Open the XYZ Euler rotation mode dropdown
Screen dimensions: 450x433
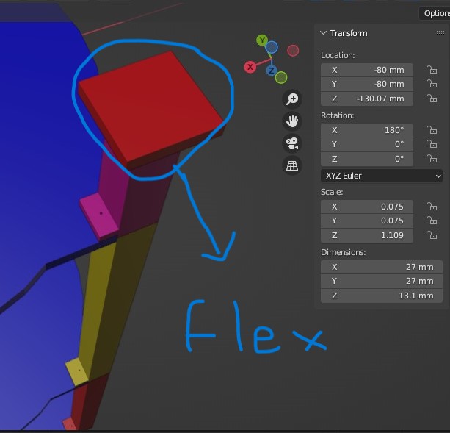click(382, 176)
